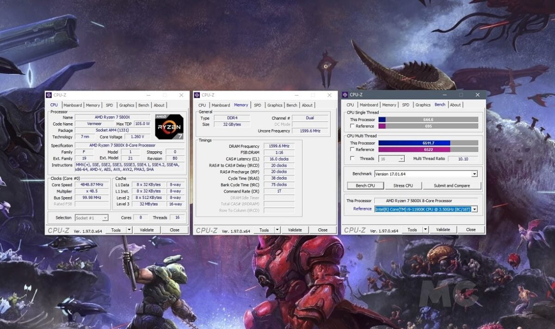The image size is (555, 329).
Task: Click Submit and Compare
Action: (x=452, y=185)
